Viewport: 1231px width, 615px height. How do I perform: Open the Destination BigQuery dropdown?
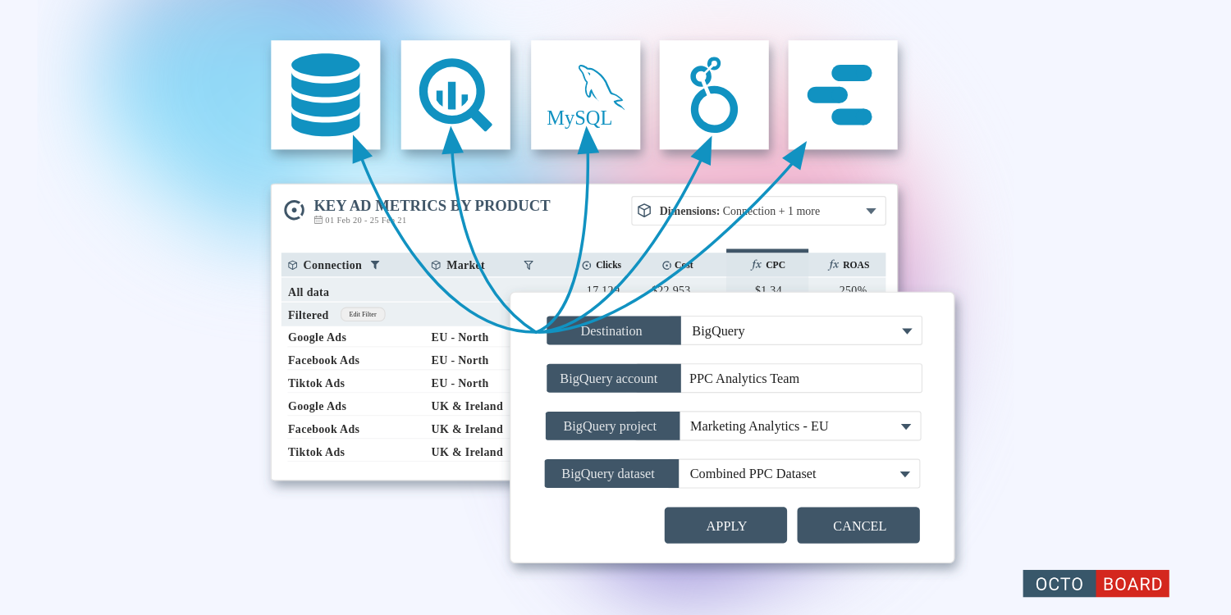coord(801,330)
